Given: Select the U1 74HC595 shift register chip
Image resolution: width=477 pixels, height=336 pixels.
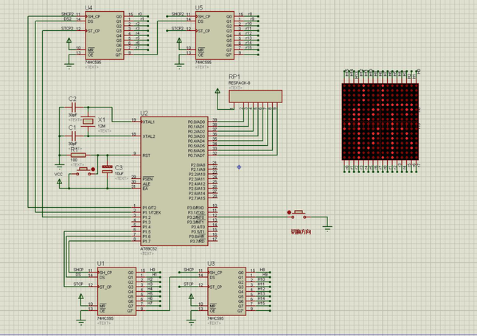Looking at the screenshot, I should coord(116,291).
